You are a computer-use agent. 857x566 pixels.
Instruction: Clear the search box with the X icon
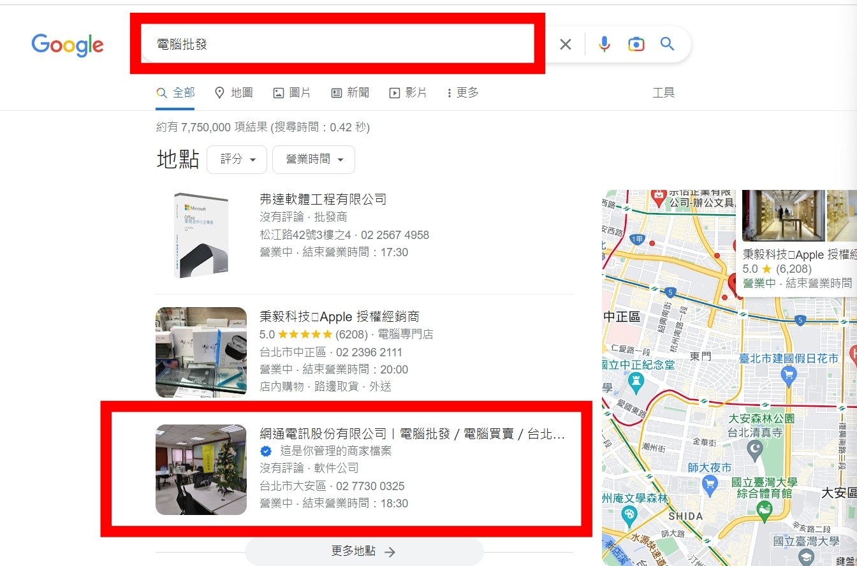[x=566, y=44]
